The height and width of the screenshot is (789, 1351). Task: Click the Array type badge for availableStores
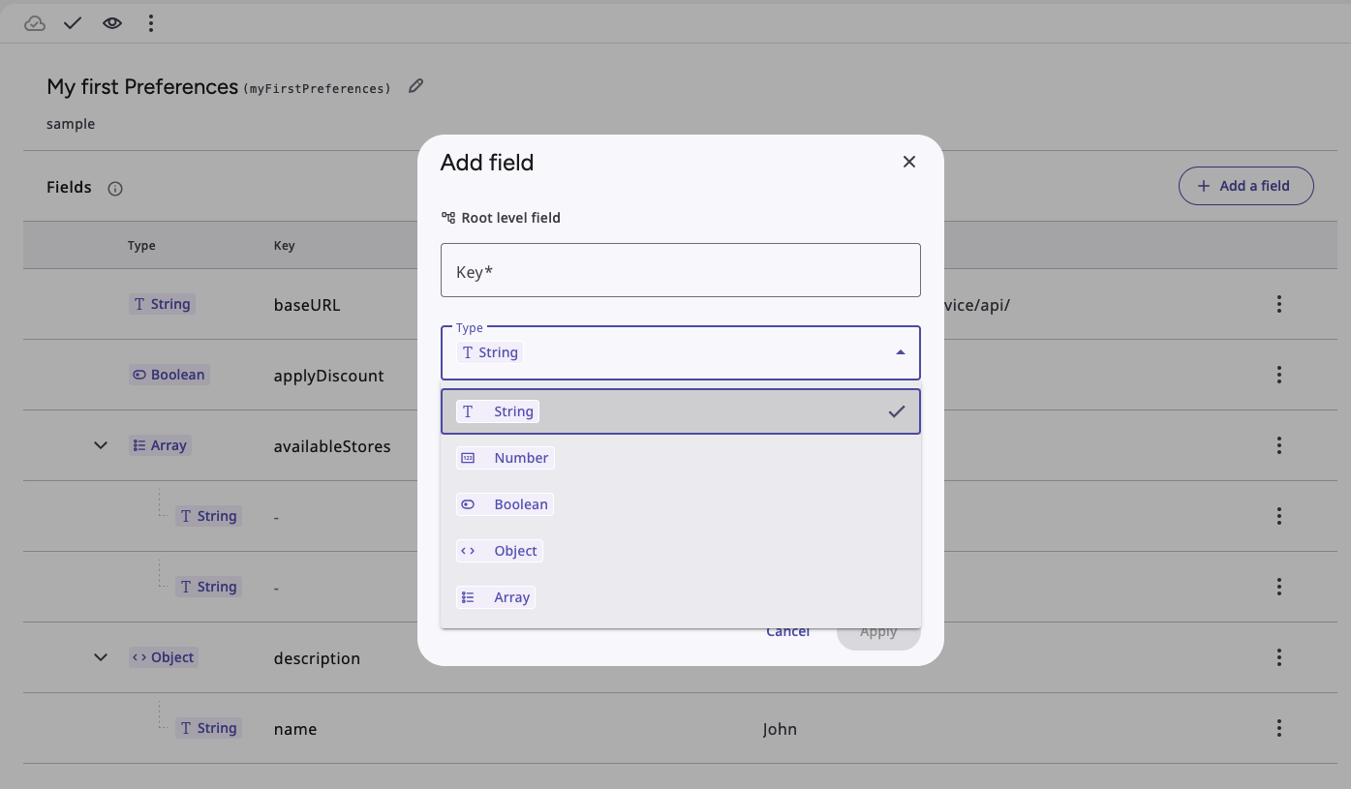[x=160, y=445]
